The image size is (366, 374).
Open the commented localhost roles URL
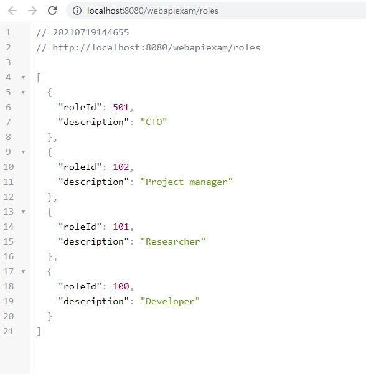pos(156,47)
